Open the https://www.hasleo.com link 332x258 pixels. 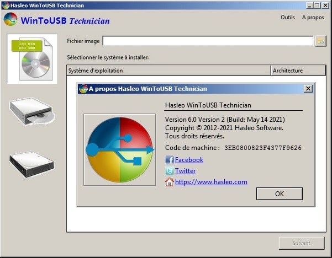pyautogui.click(x=211, y=182)
